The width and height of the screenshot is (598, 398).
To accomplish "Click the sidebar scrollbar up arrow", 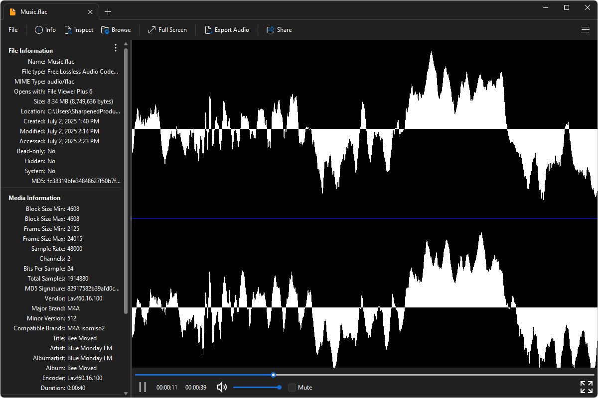I will pos(126,44).
